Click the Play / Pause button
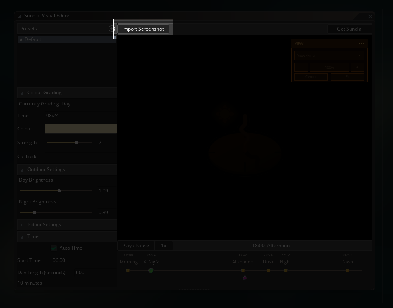 pyautogui.click(x=136, y=246)
